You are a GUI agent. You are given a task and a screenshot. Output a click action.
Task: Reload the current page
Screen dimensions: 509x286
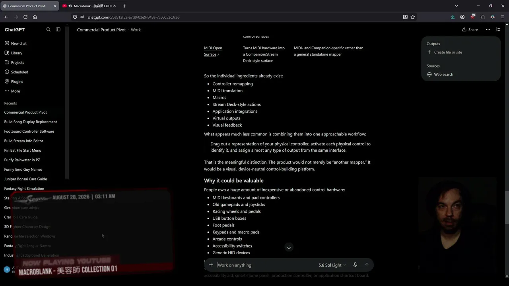coord(25,17)
